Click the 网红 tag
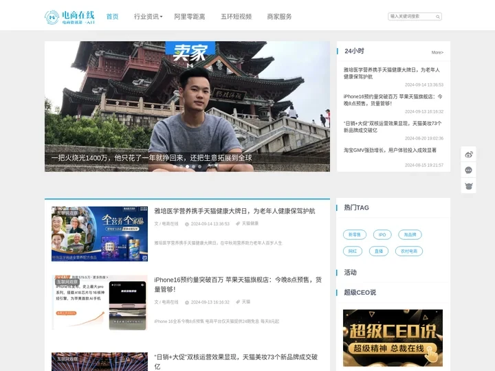The width and height of the screenshot is (495, 371). coord(353,251)
